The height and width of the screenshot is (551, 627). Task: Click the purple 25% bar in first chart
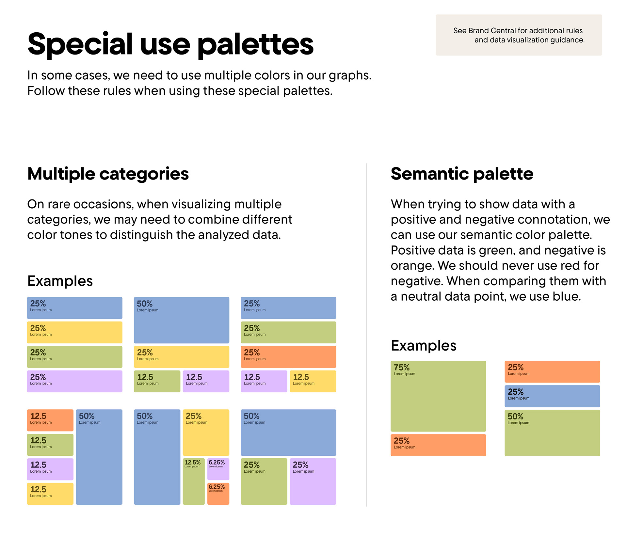point(74,381)
